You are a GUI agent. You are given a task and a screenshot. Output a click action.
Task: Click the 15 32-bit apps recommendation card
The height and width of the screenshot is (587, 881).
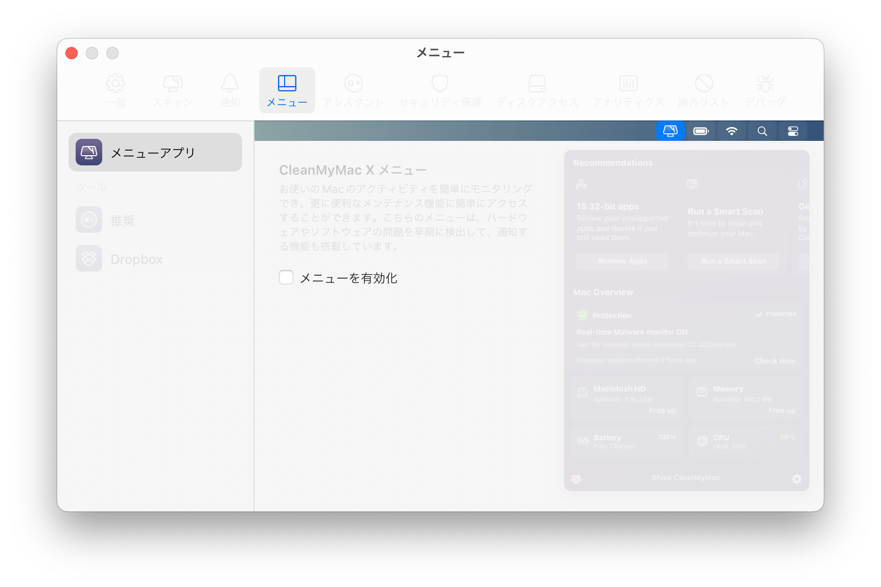(x=622, y=225)
